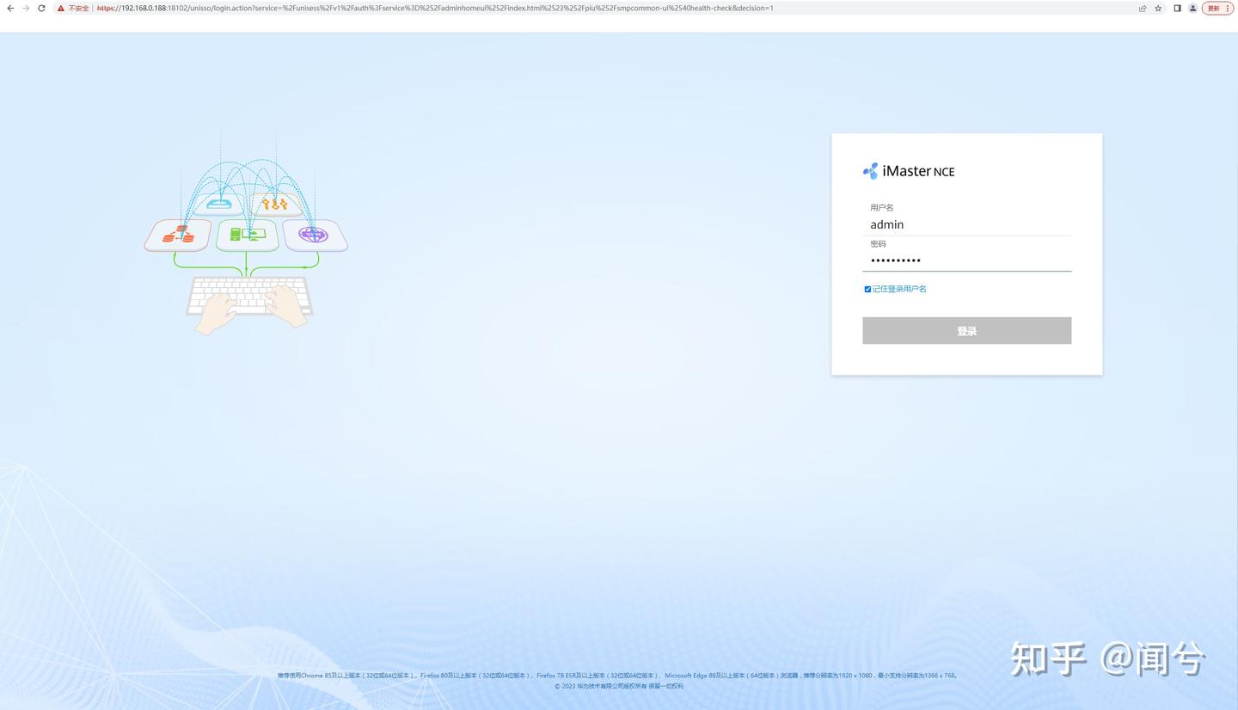Viewport: 1238px width, 710px height.
Task: Click the iMaster NCE logo
Action: [908, 170]
